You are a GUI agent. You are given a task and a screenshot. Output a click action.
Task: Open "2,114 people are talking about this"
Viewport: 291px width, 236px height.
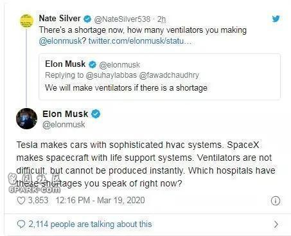tap(90, 224)
